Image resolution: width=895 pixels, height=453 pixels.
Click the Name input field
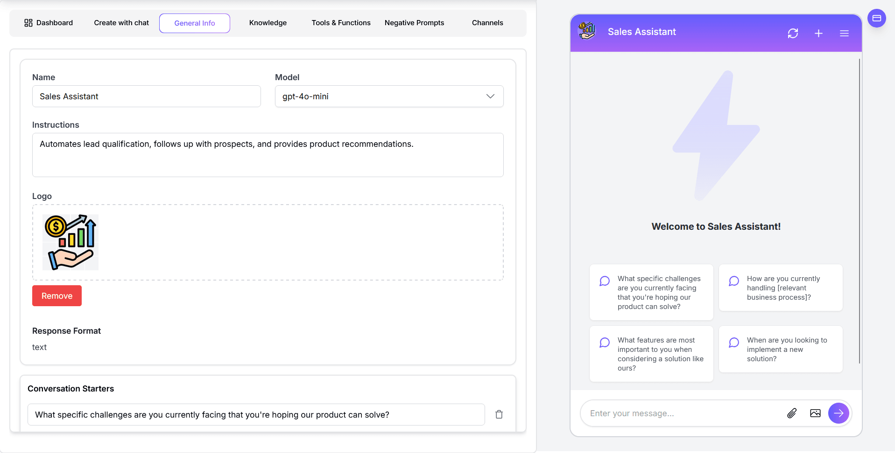(146, 96)
